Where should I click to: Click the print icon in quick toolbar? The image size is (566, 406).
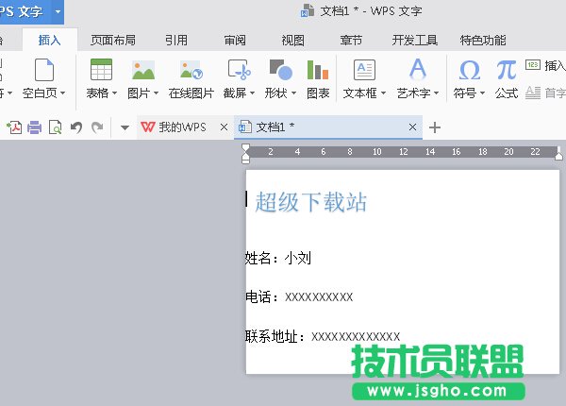35,127
